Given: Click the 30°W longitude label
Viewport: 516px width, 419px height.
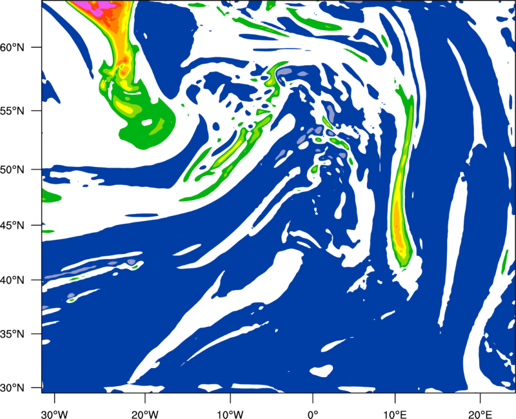Looking at the screenshot, I should [x=54, y=414].
